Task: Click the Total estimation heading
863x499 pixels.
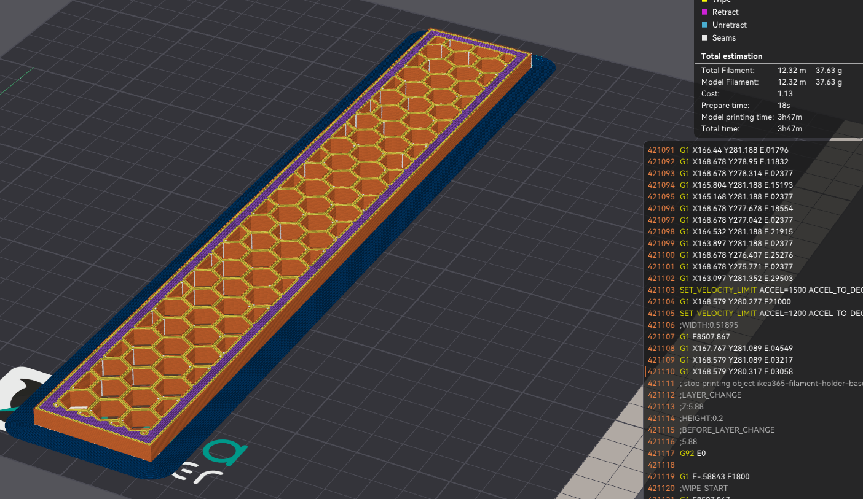Action: pos(731,56)
